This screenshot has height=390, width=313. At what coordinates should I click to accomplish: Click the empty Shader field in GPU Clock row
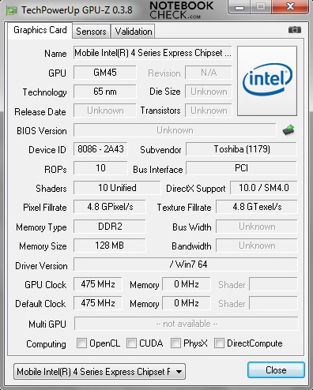pyautogui.click(x=273, y=284)
